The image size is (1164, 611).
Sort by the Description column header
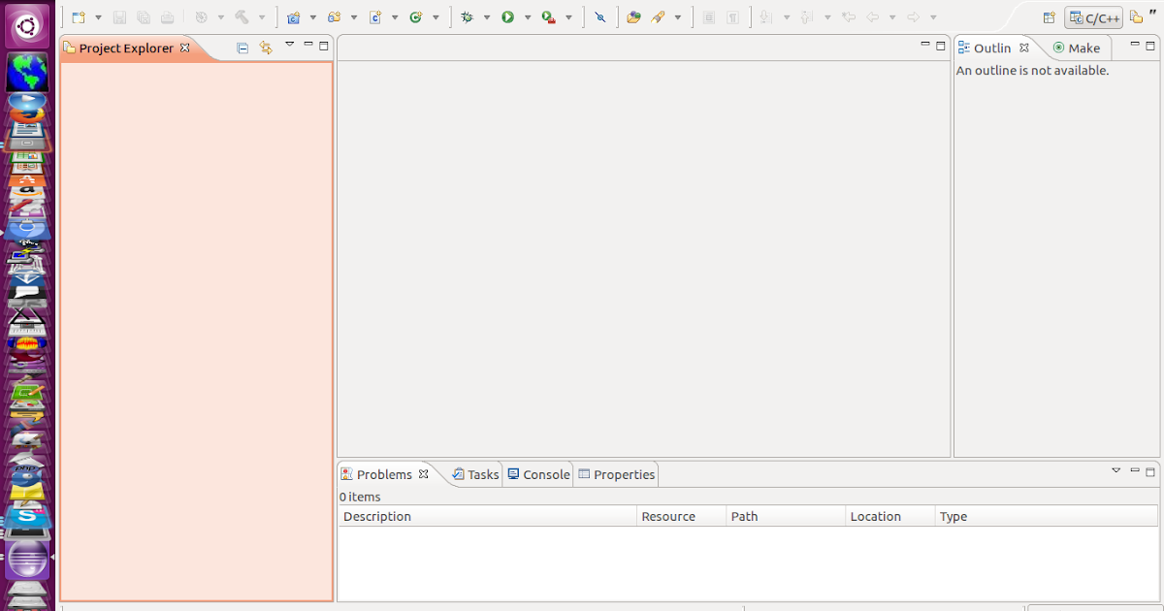pos(487,516)
